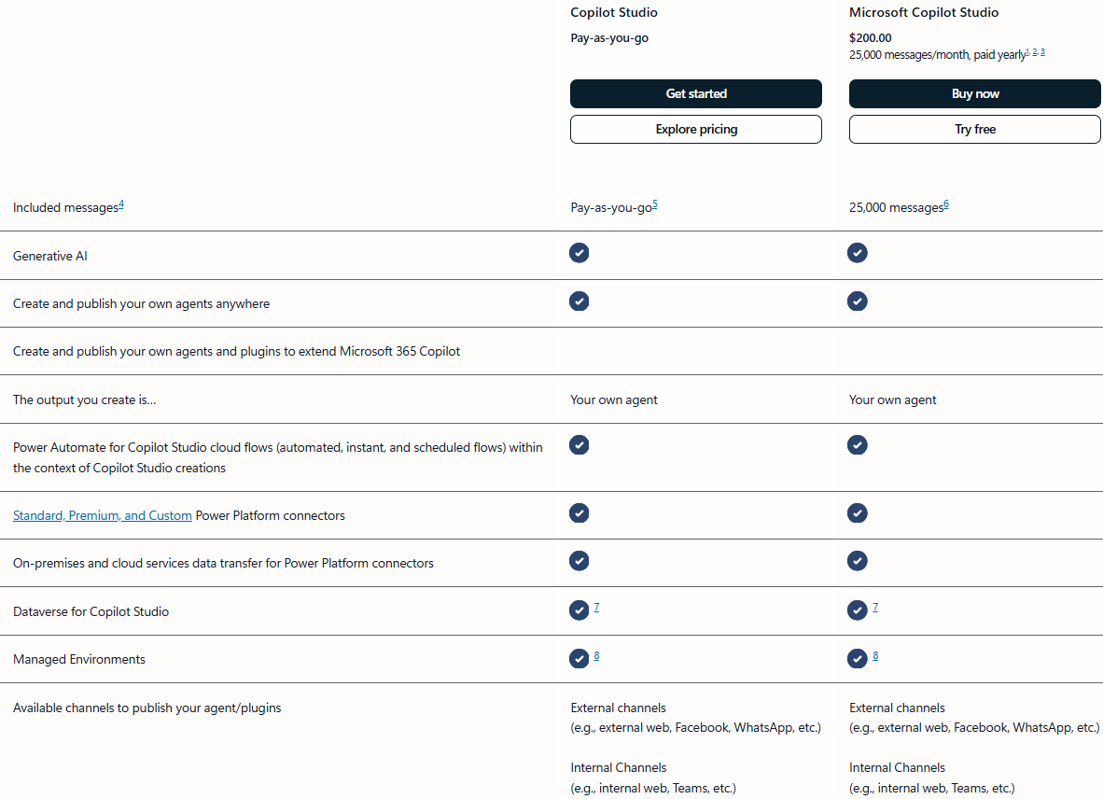Open footnote 6 after 25,000 messages

coord(946,204)
